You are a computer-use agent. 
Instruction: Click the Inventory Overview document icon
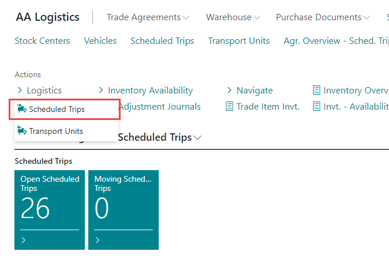316,90
